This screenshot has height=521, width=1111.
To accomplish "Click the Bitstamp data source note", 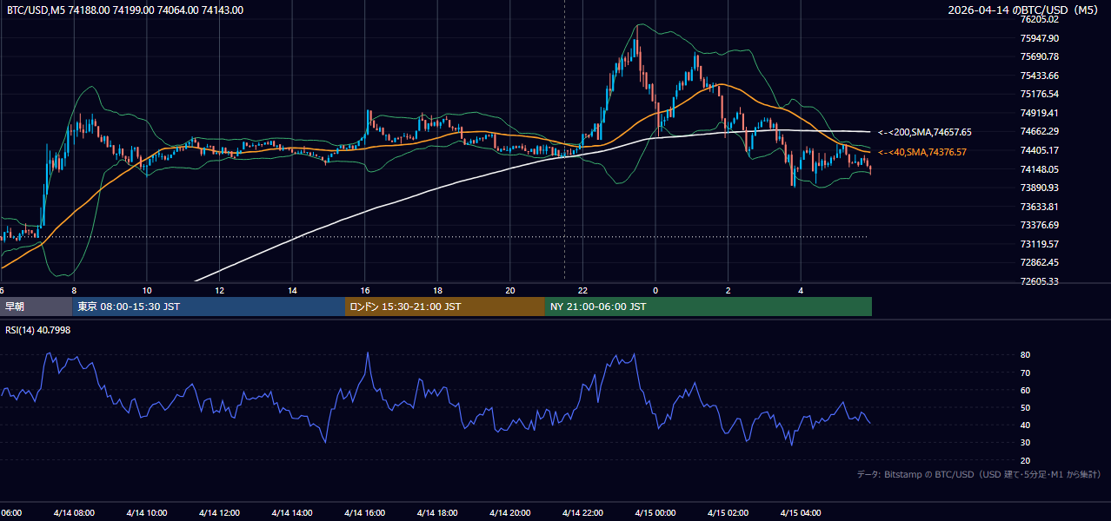I will 979,474.
